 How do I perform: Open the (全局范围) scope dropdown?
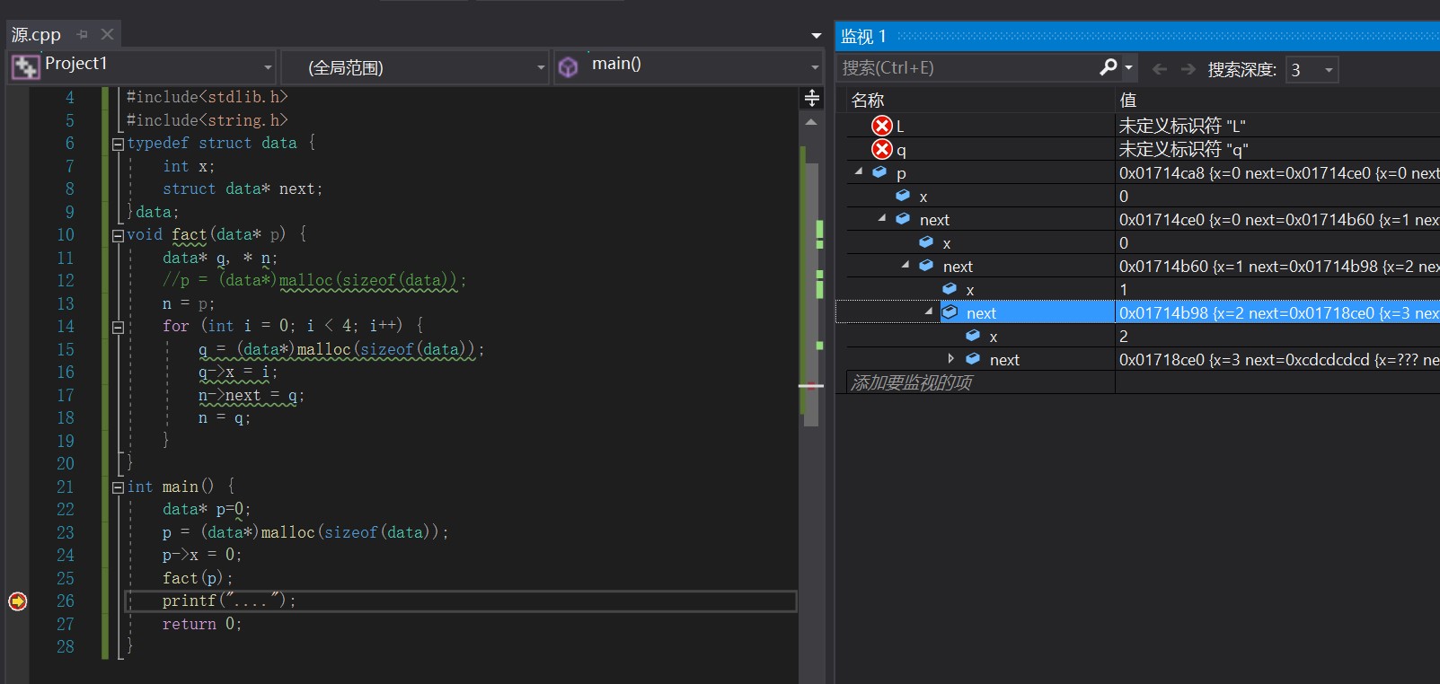click(541, 67)
